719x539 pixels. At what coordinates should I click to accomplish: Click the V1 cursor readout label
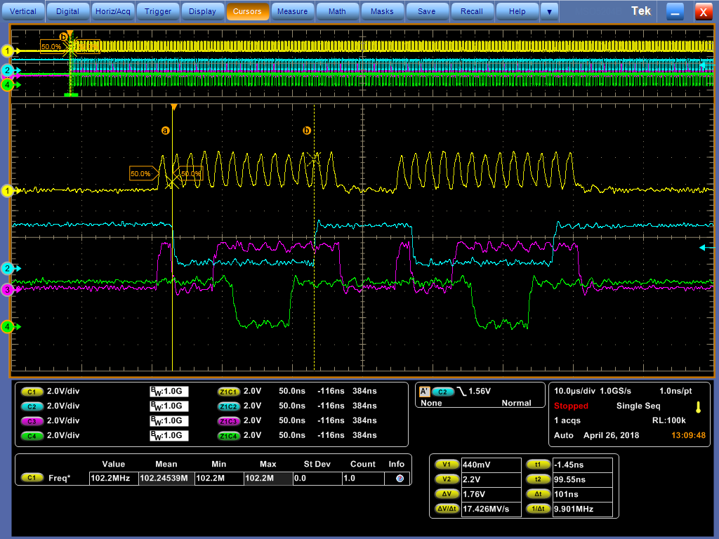[x=447, y=465]
